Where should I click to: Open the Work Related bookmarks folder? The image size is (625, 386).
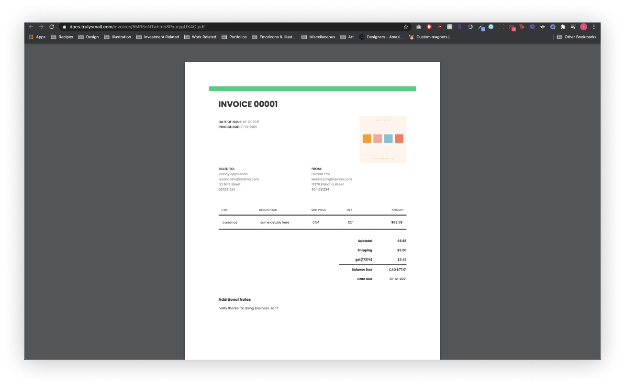[x=200, y=37]
